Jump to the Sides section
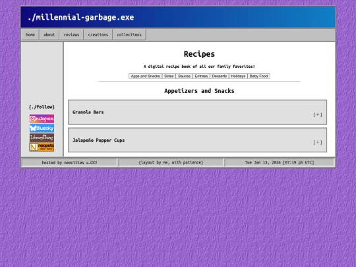The height and width of the screenshot is (267, 356). 169,76
